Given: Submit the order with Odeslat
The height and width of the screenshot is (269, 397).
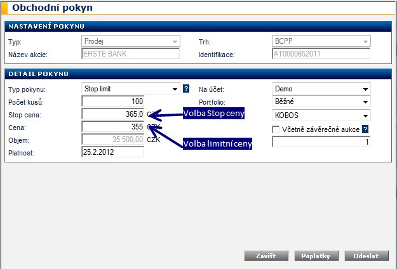Looking at the screenshot, I should click(366, 256).
